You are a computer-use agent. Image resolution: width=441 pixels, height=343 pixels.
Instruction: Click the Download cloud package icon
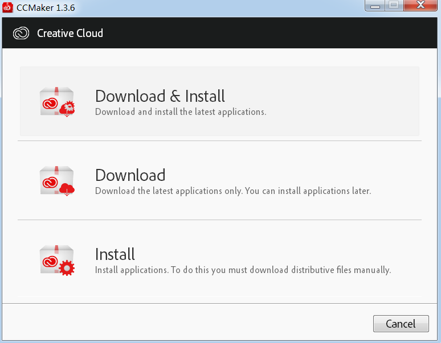pos(57,181)
